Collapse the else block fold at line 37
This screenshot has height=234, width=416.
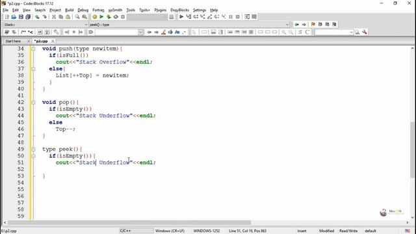pos(33,69)
